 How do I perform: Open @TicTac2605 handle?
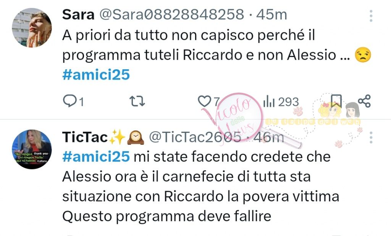195,137
